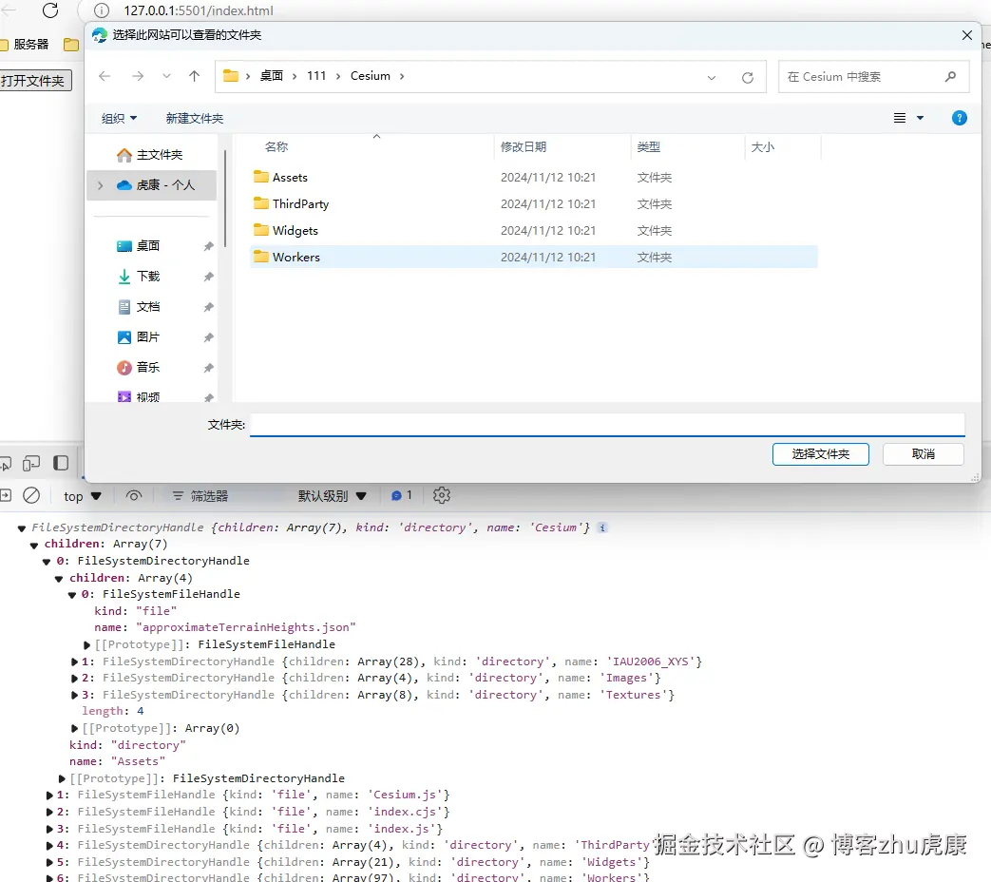Image resolution: width=991 pixels, height=882 pixels.
Task: Open the 服务器 bookmark
Action: point(26,45)
